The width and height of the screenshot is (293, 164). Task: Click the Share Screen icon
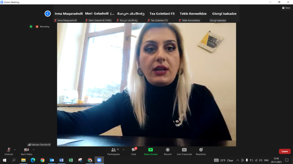151,151
